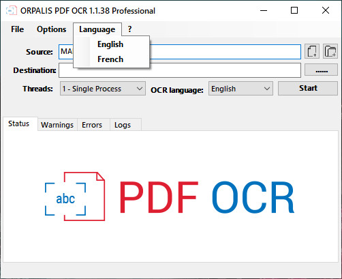Image resolution: width=342 pixels, height=279 pixels.
Task: Click the add source folder icon
Action: 330,51
